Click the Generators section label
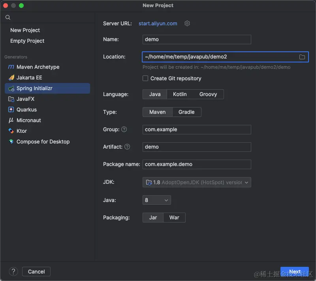Screen dimensions: 316x281 (x=16, y=57)
